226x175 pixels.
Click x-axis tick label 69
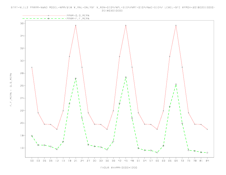[x=176, y=161]
